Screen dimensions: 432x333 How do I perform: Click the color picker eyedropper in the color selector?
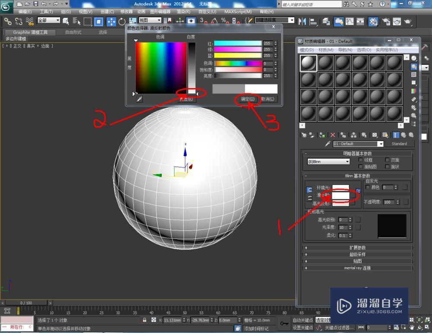(139, 99)
